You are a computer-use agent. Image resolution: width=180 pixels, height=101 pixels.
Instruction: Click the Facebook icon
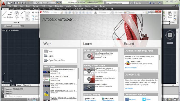pos(127,99)
